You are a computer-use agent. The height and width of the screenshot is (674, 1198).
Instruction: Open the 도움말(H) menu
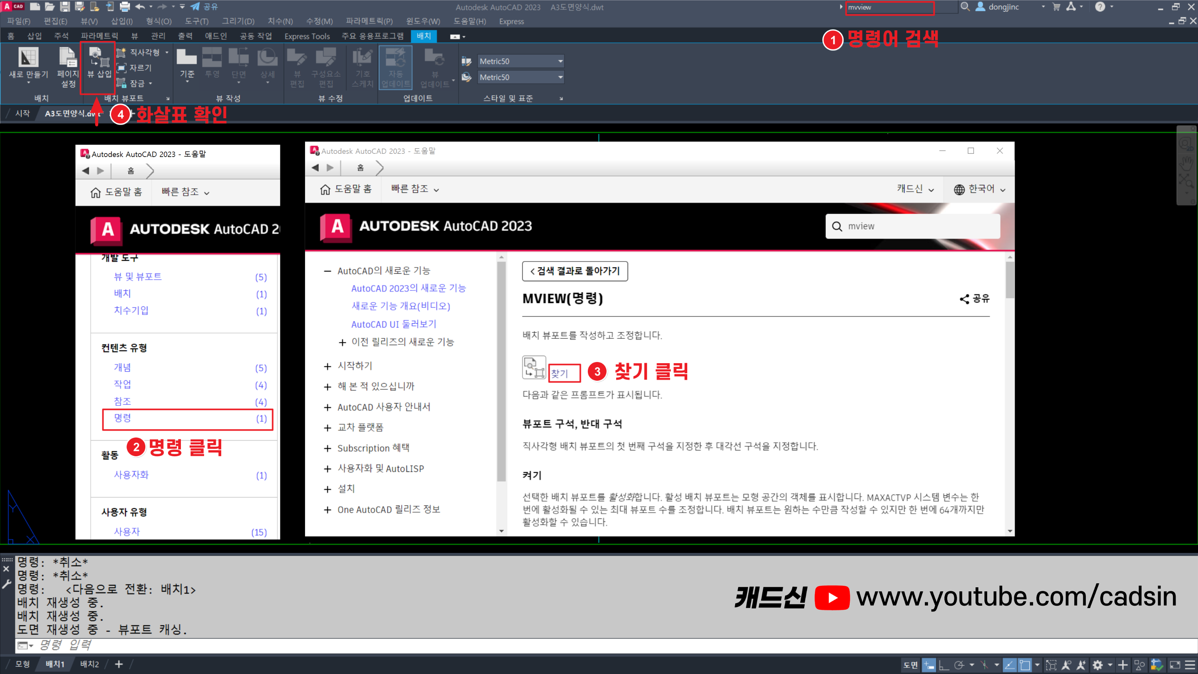pos(470,22)
